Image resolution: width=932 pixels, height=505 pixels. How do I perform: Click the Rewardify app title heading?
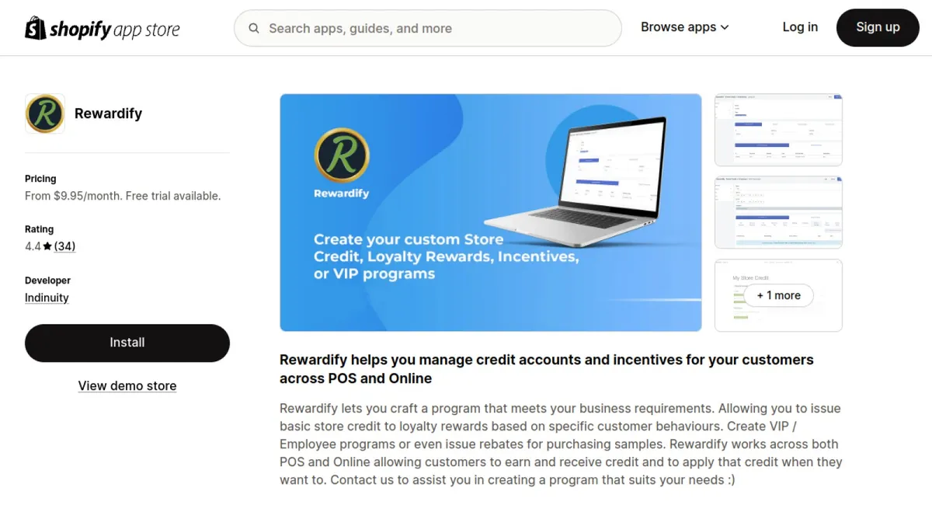(x=108, y=113)
